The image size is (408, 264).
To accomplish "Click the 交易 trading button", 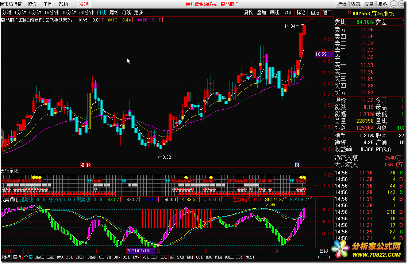I will tap(369, 4).
